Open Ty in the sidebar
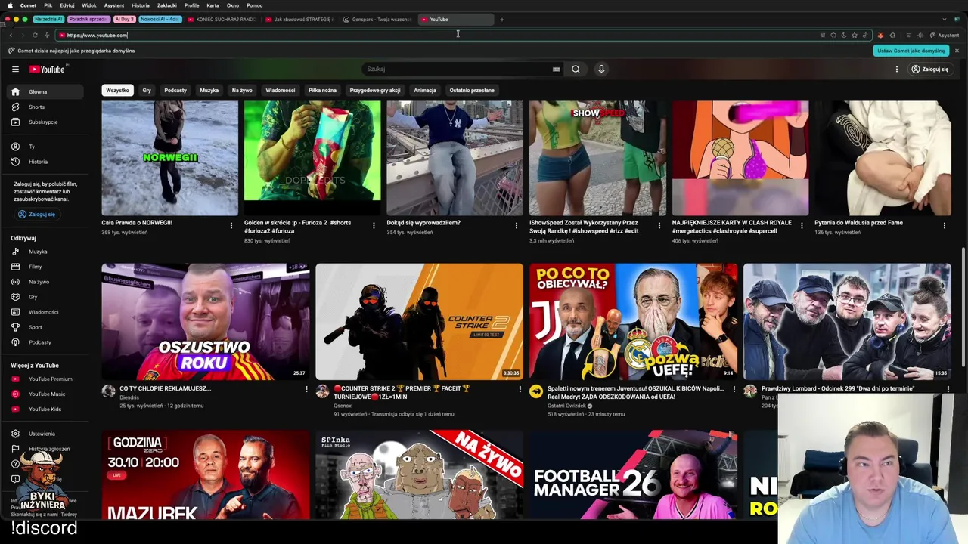This screenshot has height=544, width=968. [x=45, y=147]
